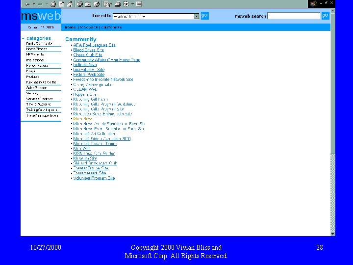
Task: Open the Favorites folder toolbar icon
Action: 88,4
